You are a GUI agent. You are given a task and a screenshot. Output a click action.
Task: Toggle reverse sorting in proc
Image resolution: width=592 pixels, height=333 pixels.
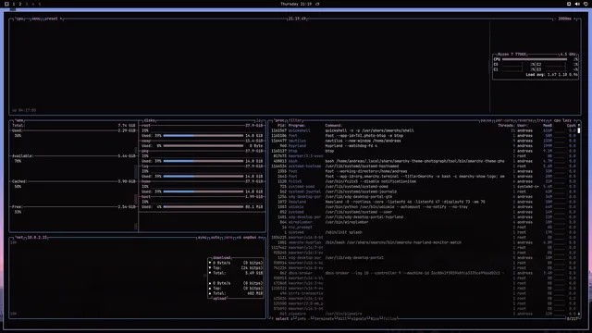[524, 120]
